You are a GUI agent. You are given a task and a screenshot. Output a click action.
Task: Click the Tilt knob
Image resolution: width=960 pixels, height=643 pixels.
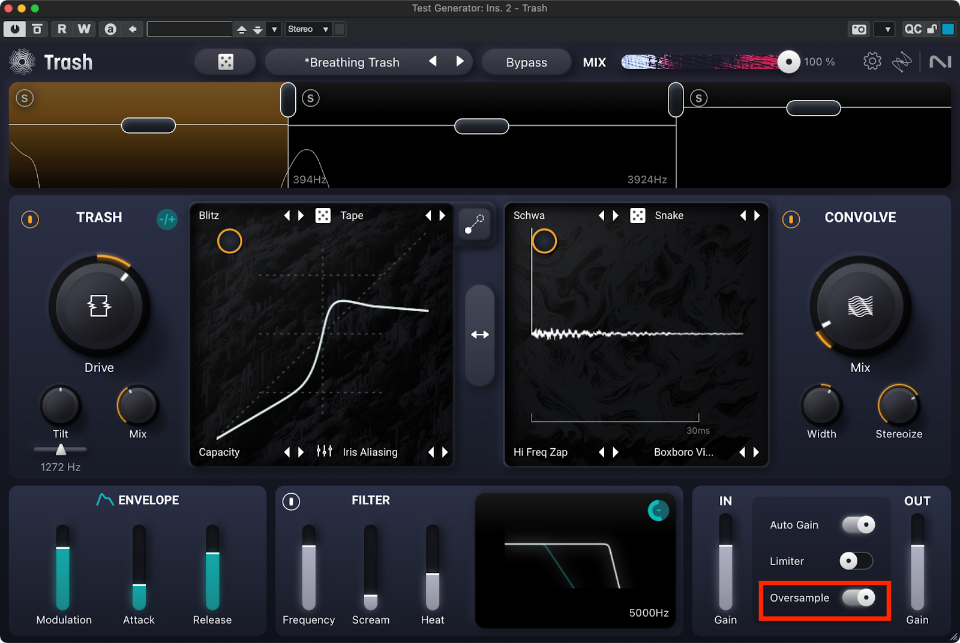pyautogui.click(x=61, y=405)
